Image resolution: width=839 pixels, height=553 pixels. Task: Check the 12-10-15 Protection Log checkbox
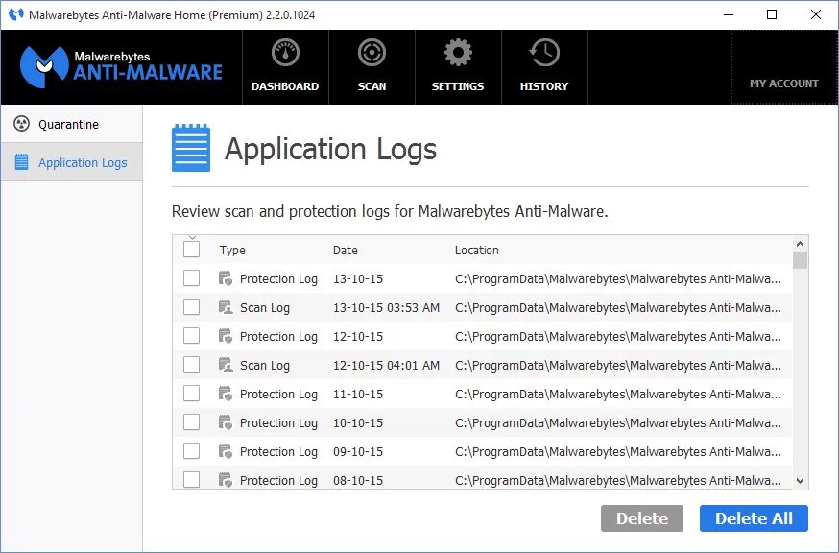[192, 336]
